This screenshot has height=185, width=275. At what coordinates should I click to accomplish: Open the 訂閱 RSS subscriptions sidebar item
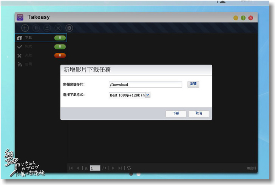pyautogui.click(x=41, y=64)
